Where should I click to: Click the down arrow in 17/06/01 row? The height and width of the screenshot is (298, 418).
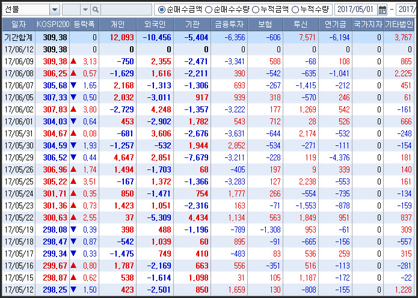[x=73, y=121]
